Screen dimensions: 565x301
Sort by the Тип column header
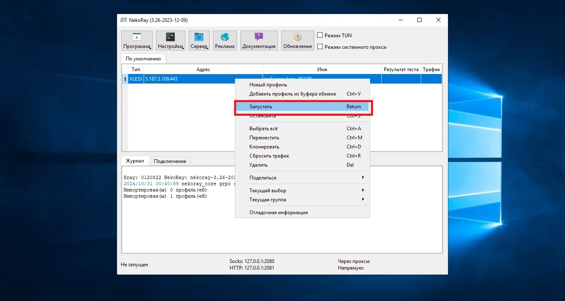click(136, 69)
